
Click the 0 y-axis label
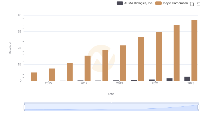21,81
